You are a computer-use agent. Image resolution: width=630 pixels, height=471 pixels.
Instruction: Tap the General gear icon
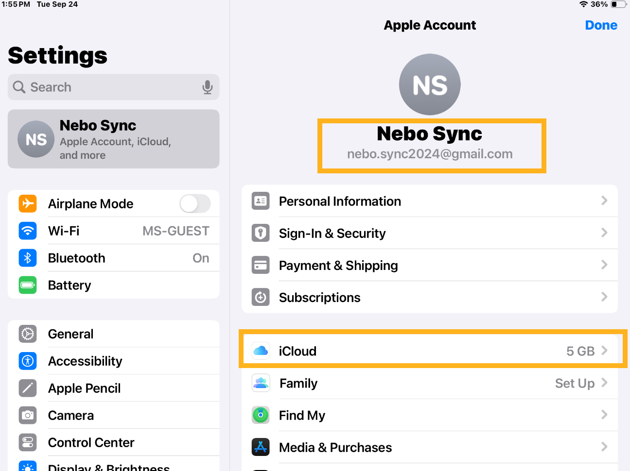pyautogui.click(x=28, y=334)
